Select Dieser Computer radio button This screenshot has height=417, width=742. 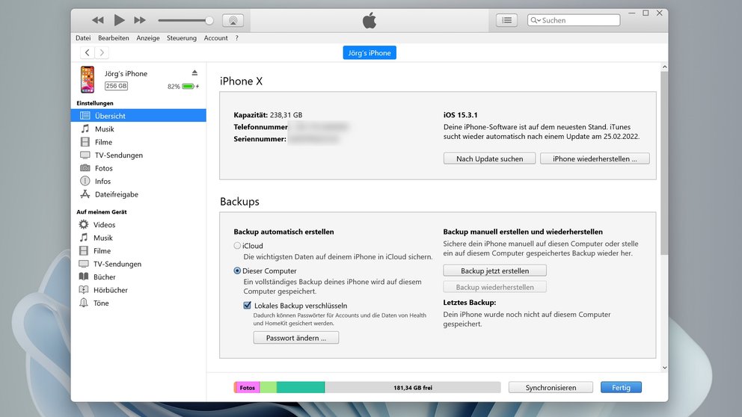[237, 271]
